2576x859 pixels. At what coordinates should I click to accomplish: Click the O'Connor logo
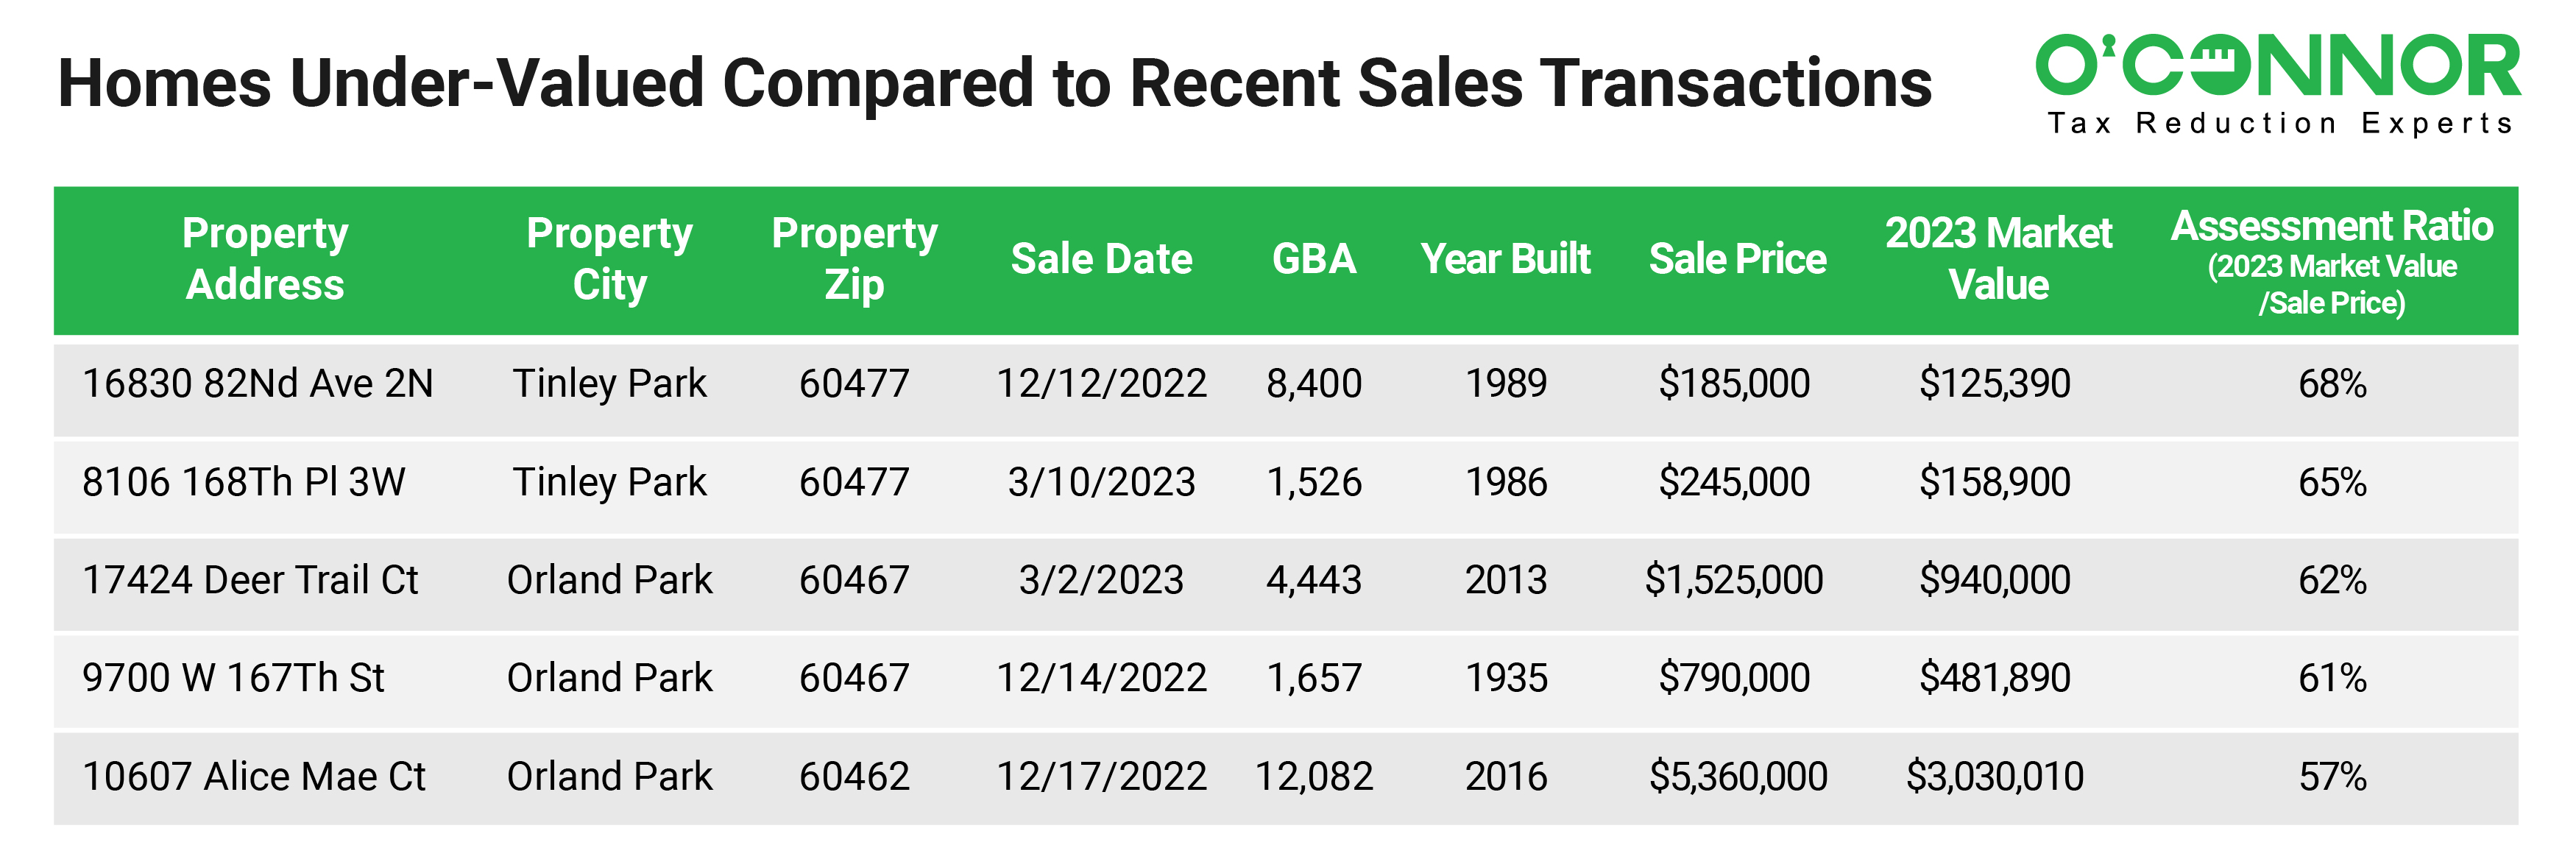pyautogui.click(x=2277, y=66)
